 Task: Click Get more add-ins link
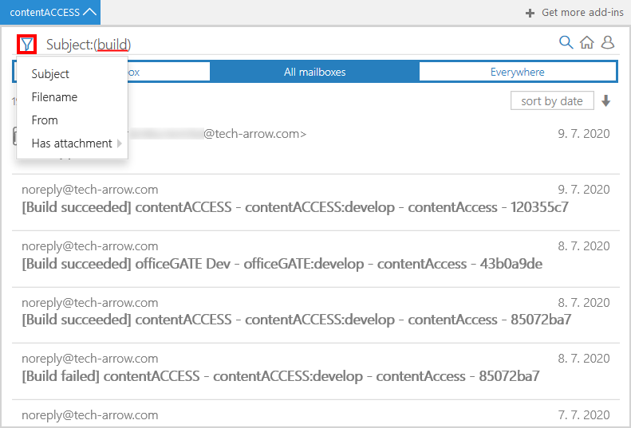tap(582, 13)
